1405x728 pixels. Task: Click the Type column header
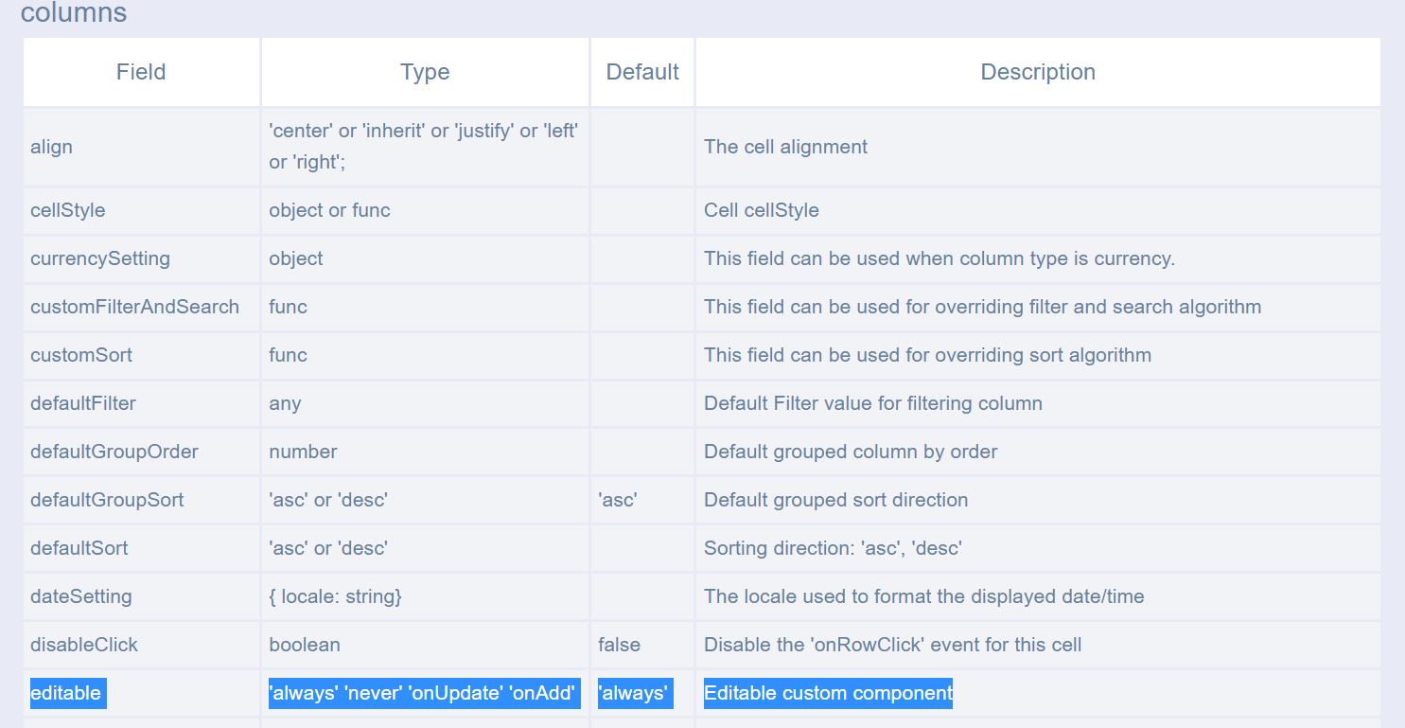pyautogui.click(x=424, y=71)
